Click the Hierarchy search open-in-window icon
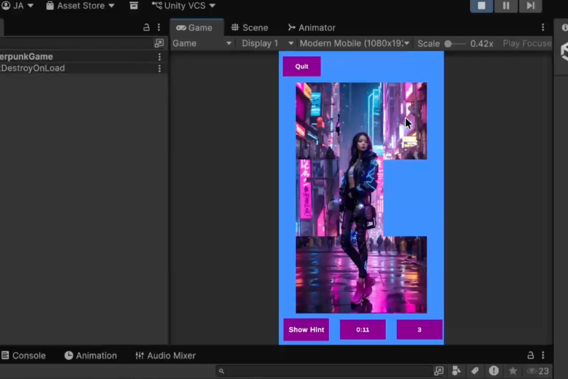Image resolution: width=568 pixels, height=379 pixels. [x=159, y=43]
